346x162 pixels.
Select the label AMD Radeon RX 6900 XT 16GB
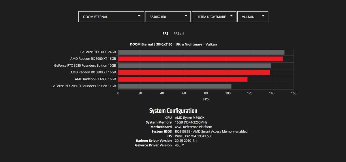[x=93, y=59]
